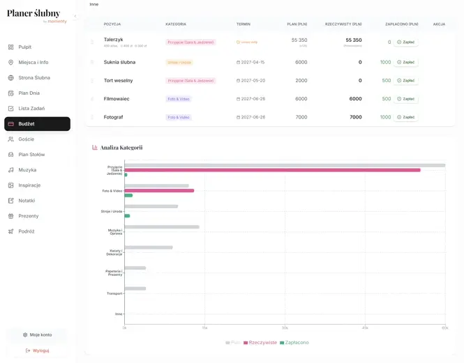Image resolution: width=464 pixels, height=363 pixels.
Task: Open Pulpit from the sidebar
Action: click(24, 47)
